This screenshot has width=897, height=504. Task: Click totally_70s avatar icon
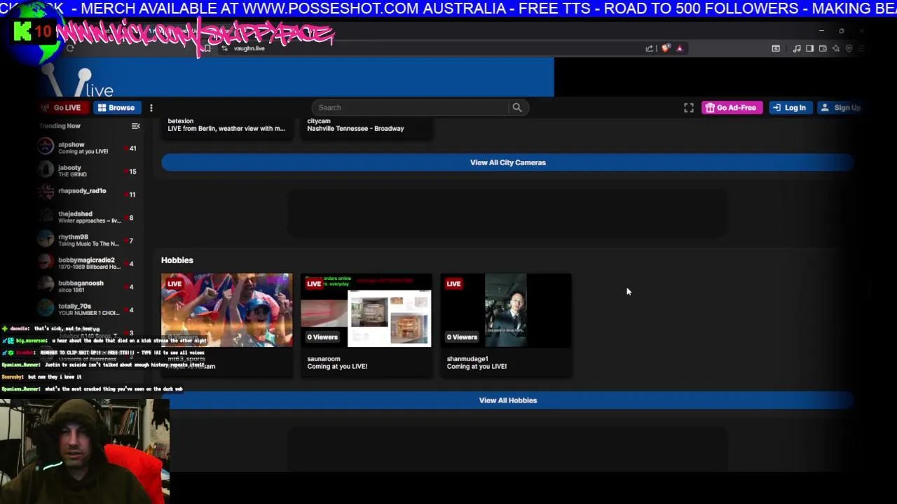(x=46, y=307)
